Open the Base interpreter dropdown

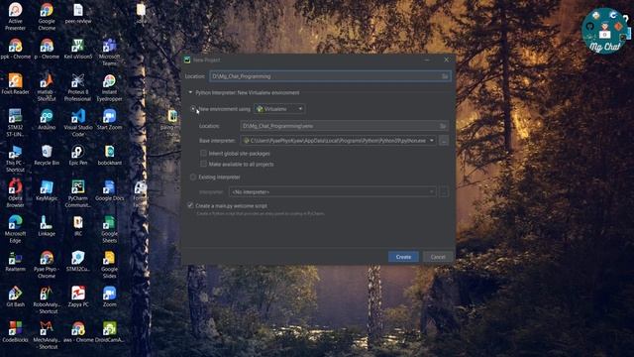[x=339, y=141]
